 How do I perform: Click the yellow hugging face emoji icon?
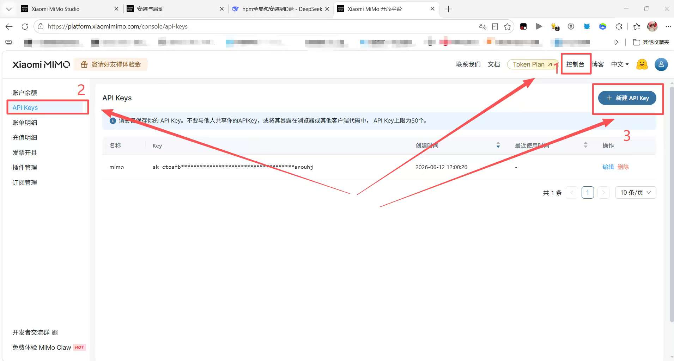642,64
